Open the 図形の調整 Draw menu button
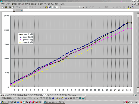This screenshot has height=104, width=139. pos(8,98)
